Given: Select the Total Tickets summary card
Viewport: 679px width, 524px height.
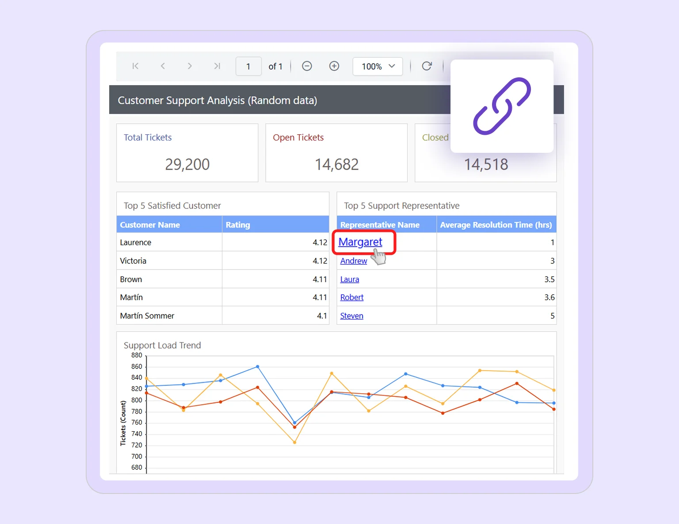Looking at the screenshot, I should click(x=187, y=152).
